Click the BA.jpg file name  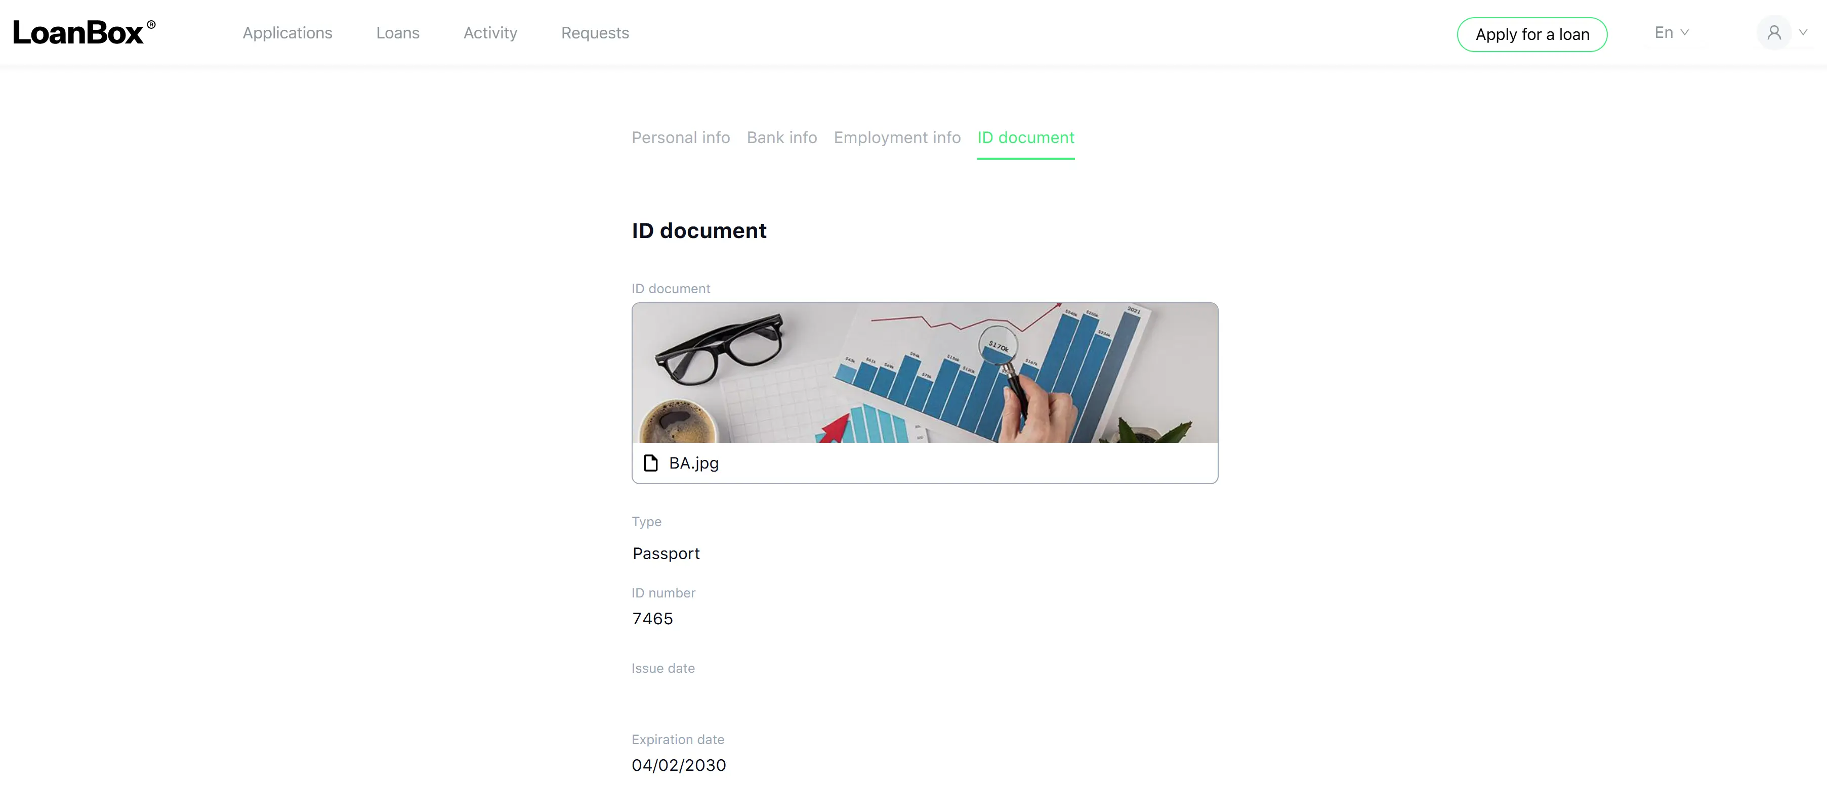point(694,464)
